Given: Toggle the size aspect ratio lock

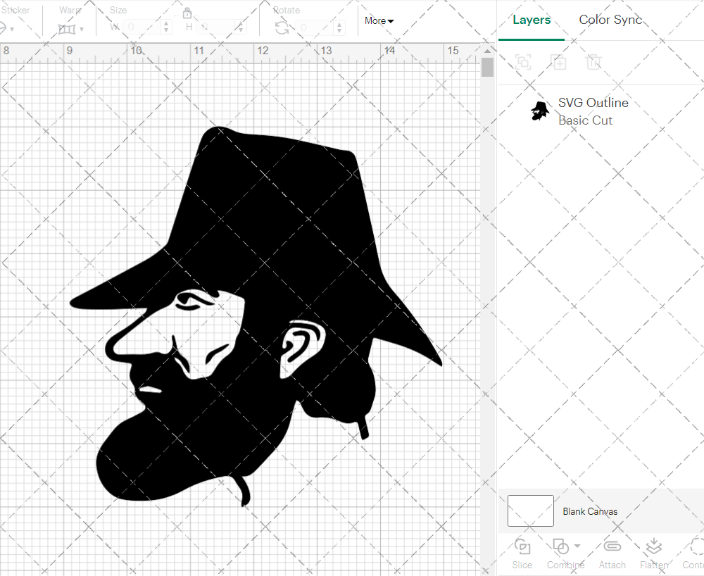Looking at the screenshot, I should (187, 13).
